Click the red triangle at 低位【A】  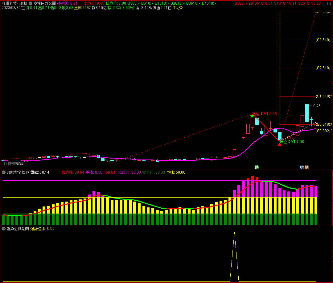coord(279,144)
